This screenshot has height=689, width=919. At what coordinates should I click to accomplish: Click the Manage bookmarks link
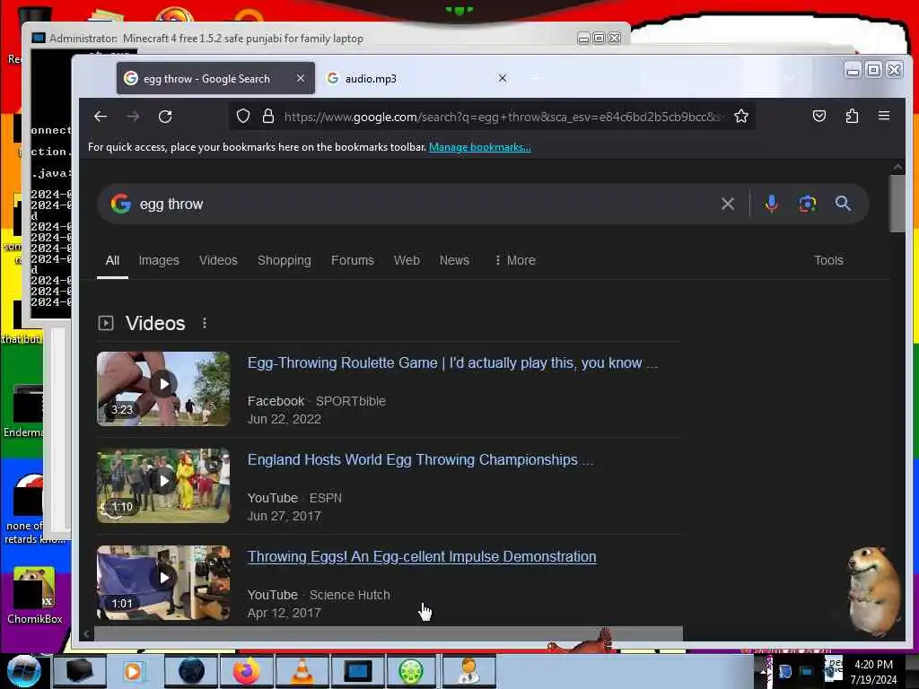coord(480,147)
